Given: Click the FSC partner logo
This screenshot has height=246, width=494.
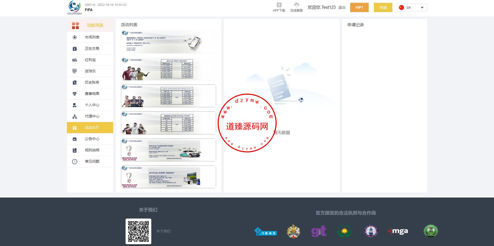Looking at the screenshot, I should coord(371,231).
